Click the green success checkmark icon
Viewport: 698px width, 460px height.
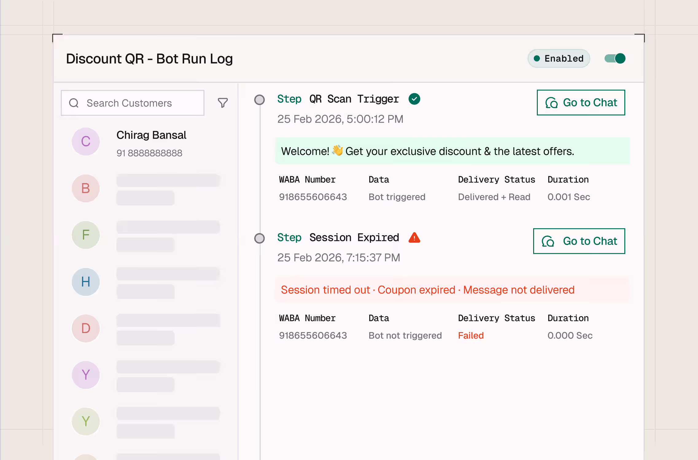tap(414, 99)
